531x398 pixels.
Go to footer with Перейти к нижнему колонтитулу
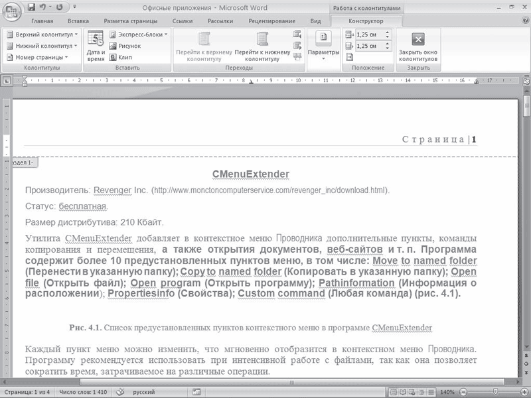coord(262,46)
